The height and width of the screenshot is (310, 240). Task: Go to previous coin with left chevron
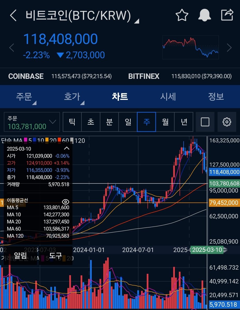click(x=11, y=48)
